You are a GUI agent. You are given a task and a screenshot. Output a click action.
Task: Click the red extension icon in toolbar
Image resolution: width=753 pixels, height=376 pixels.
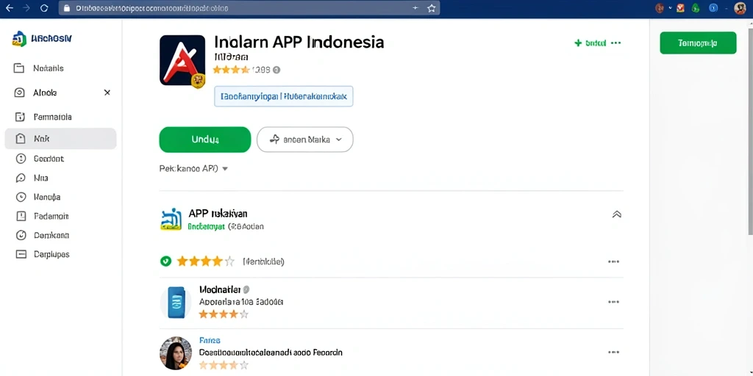[680, 7]
